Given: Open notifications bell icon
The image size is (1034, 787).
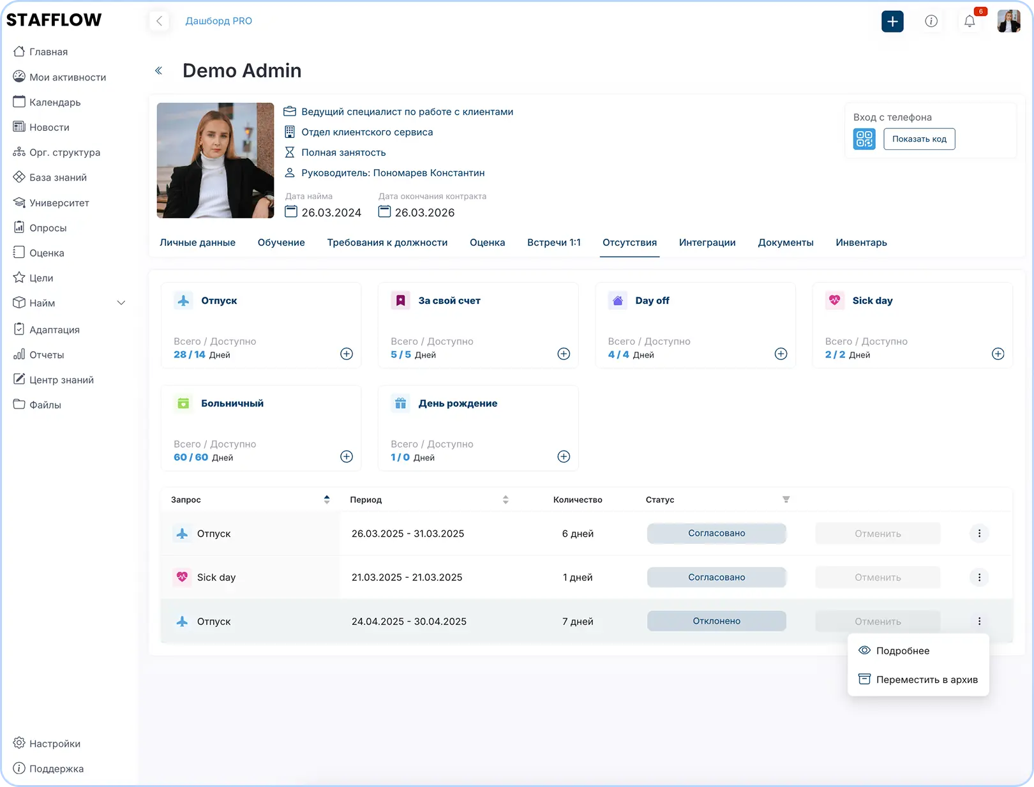Looking at the screenshot, I should pos(970,21).
